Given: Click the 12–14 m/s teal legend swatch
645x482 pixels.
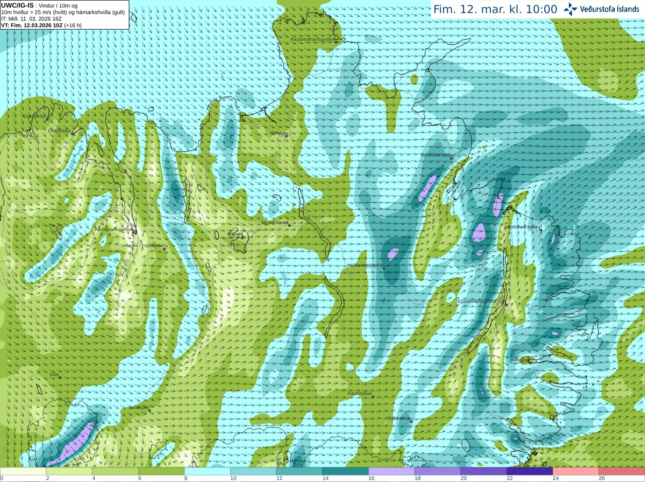Looking at the screenshot, I should coord(299,471).
